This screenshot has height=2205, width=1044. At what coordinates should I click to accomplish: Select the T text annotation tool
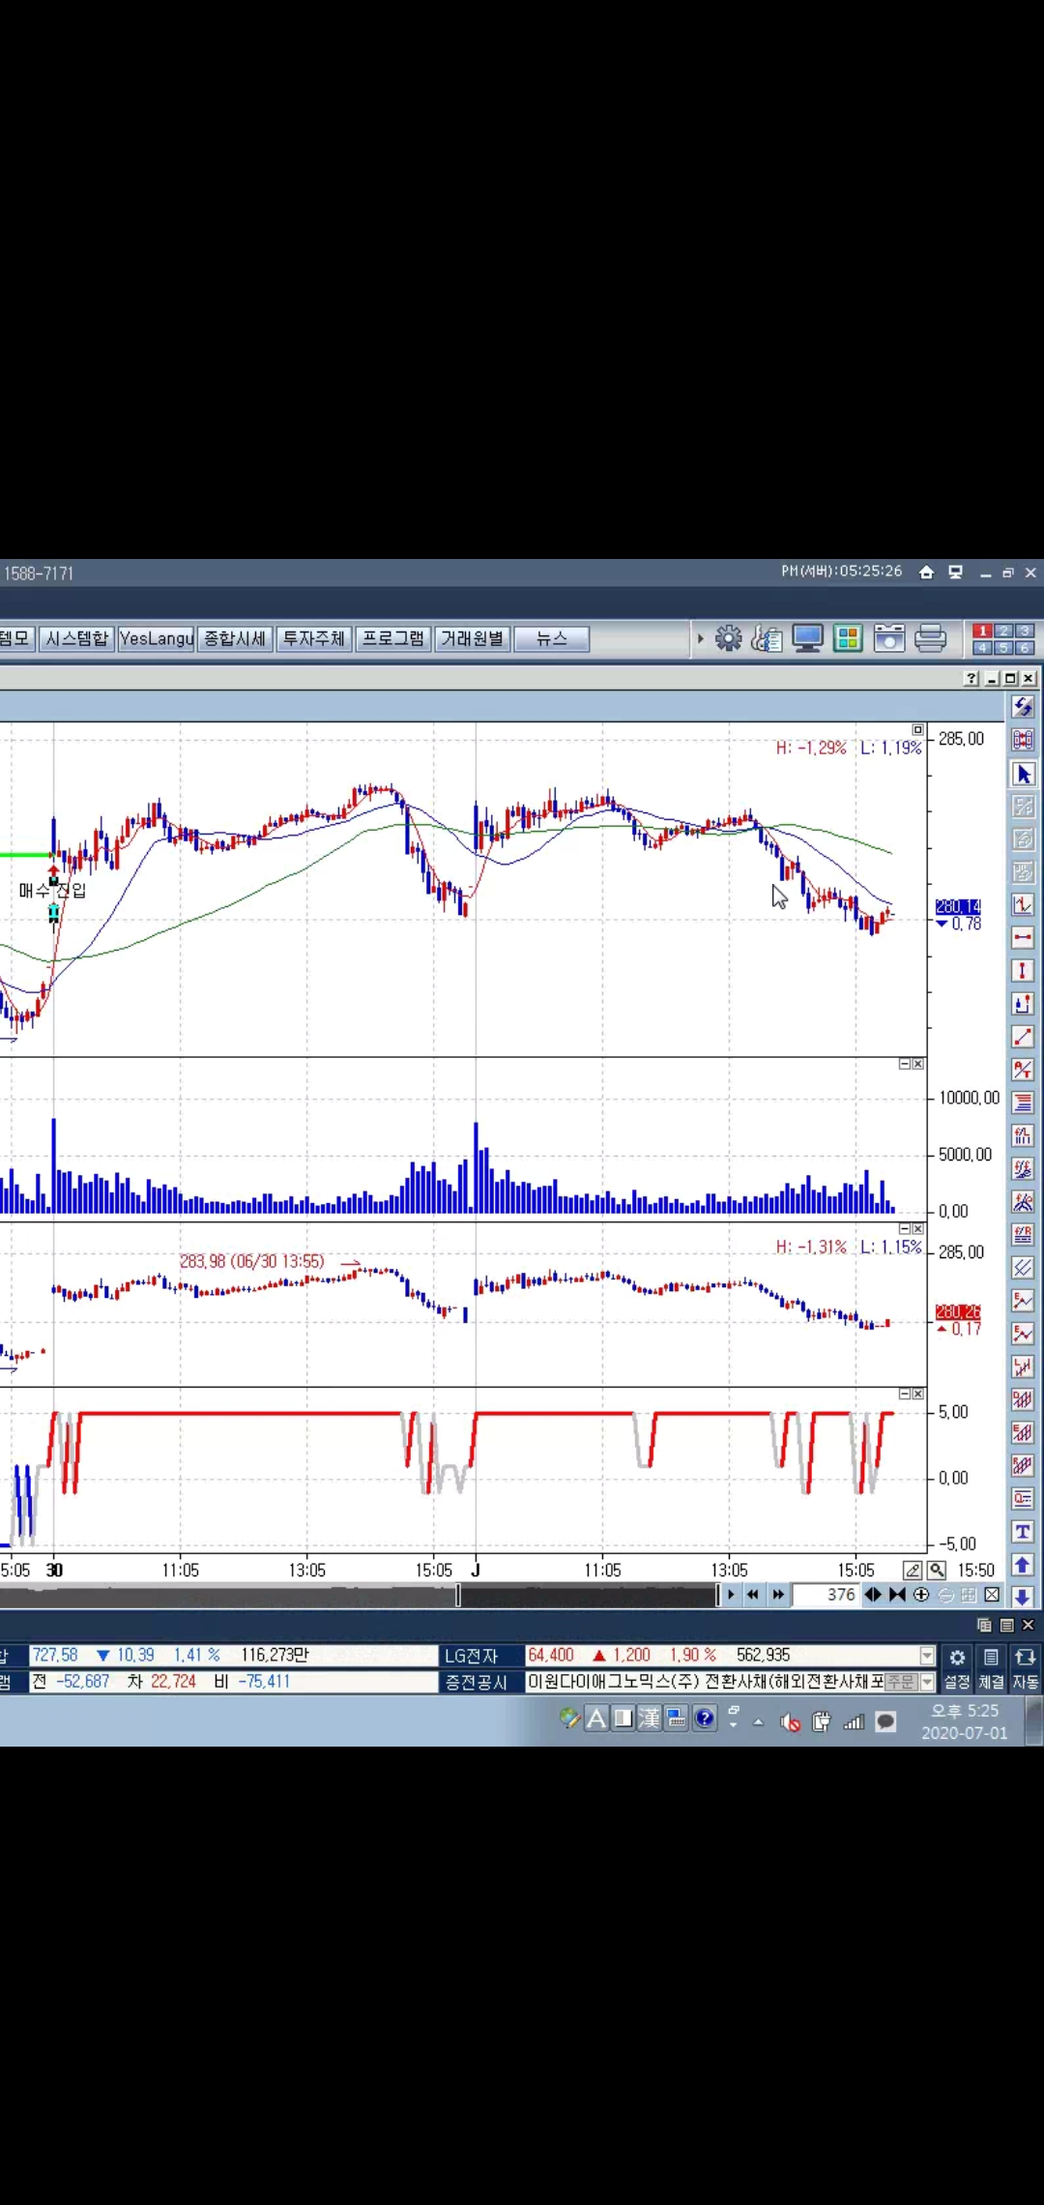(x=1023, y=1531)
